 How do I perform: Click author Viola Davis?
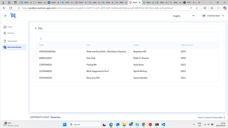[138, 65]
